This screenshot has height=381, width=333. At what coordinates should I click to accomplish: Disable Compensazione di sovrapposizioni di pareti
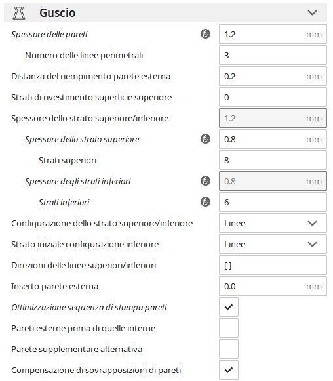tap(229, 370)
